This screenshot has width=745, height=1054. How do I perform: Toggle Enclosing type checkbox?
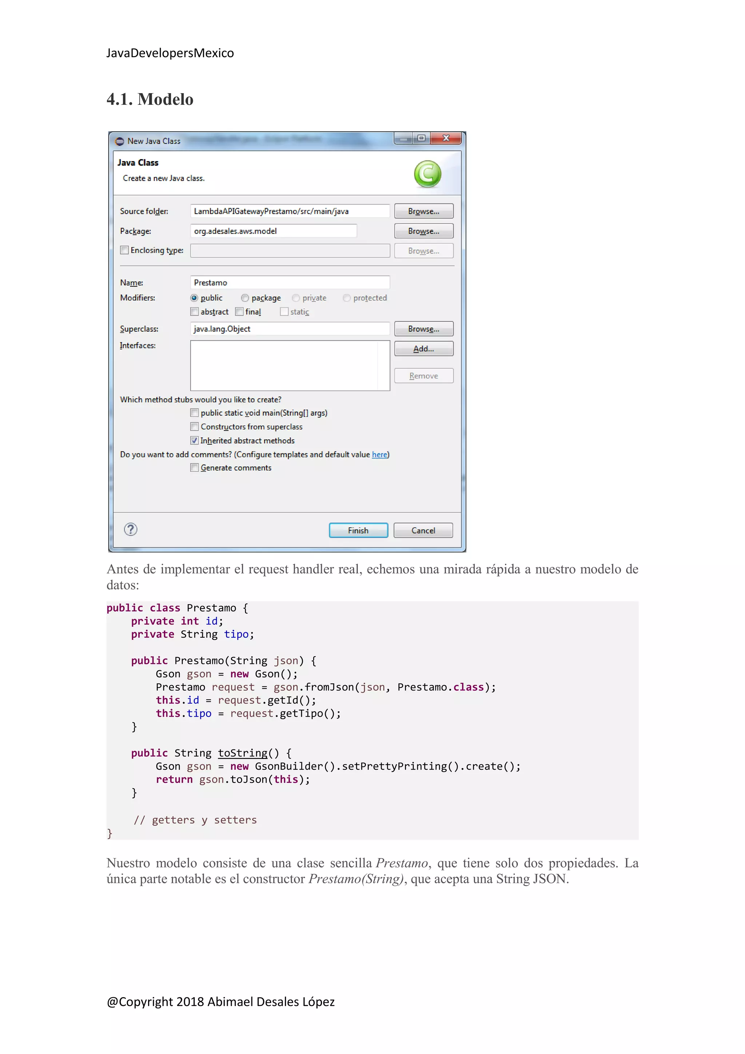tap(124, 250)
